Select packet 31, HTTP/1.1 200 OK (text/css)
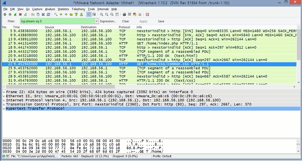 pos(149,80)
